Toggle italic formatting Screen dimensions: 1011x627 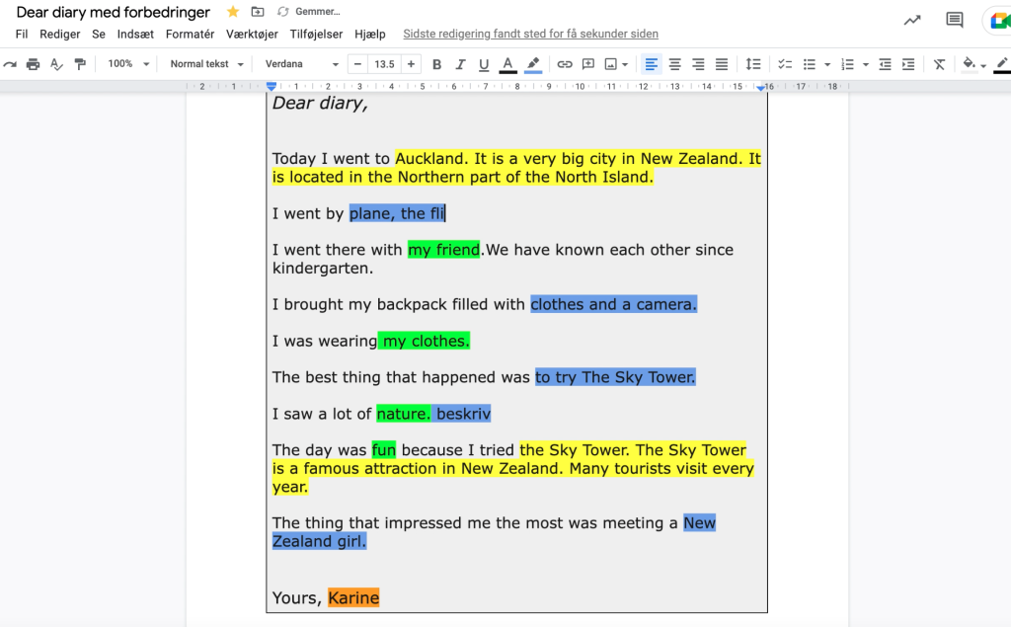tap(460, 64)
